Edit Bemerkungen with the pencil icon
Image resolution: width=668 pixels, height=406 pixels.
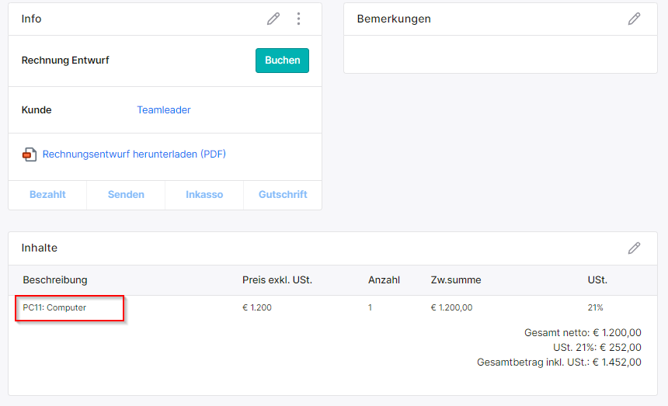click(634, 19)
